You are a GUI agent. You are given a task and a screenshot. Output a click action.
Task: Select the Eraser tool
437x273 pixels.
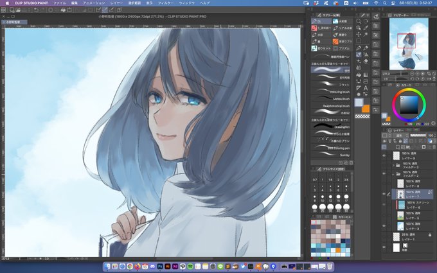(x=366, y=61)
